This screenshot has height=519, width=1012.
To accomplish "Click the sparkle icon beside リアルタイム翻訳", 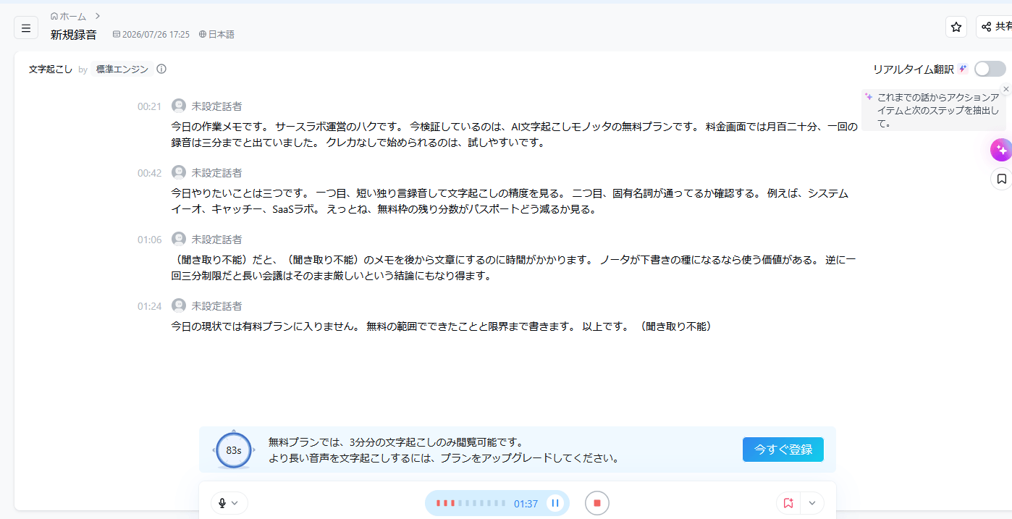I will pos(963,69).
